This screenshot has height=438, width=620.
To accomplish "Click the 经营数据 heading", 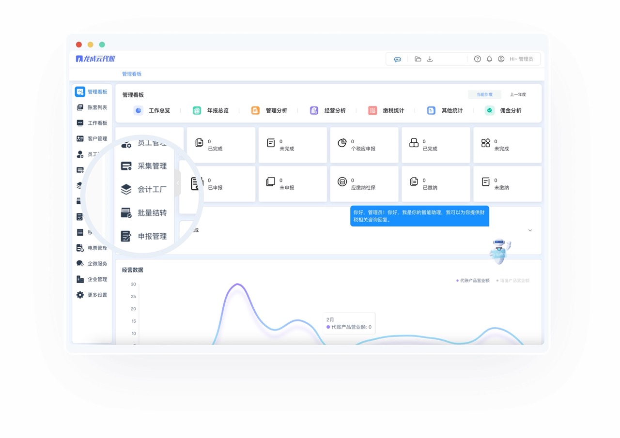I will [x=133, y=270].
